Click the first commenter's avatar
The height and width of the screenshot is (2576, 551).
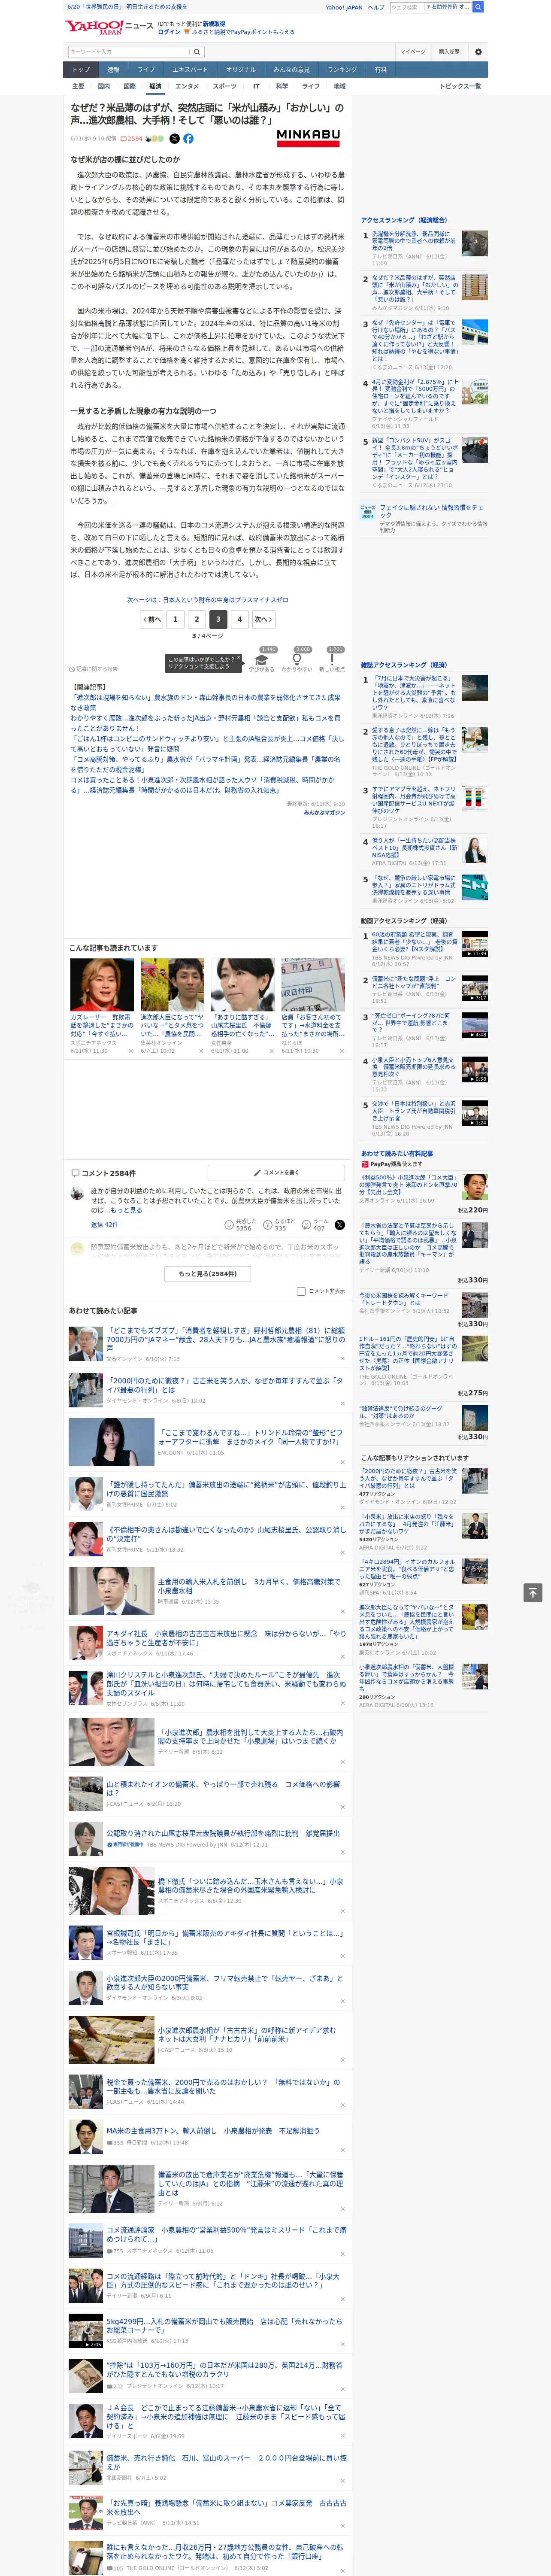(x=77, y=1194)
